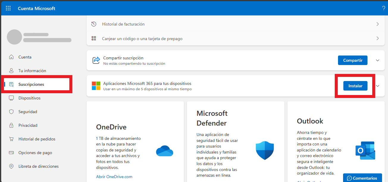Click the Microsoft Defender shield icon
388x182 pixels.
click(x=265, y=151)
